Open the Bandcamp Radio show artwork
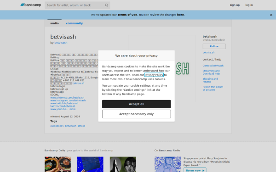The image size is (276, 172). pos(167,164)
